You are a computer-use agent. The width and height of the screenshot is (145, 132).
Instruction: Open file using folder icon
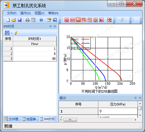14,20
